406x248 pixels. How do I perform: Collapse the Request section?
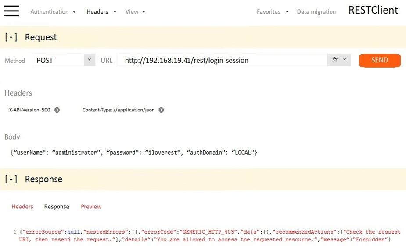(11, 37)
